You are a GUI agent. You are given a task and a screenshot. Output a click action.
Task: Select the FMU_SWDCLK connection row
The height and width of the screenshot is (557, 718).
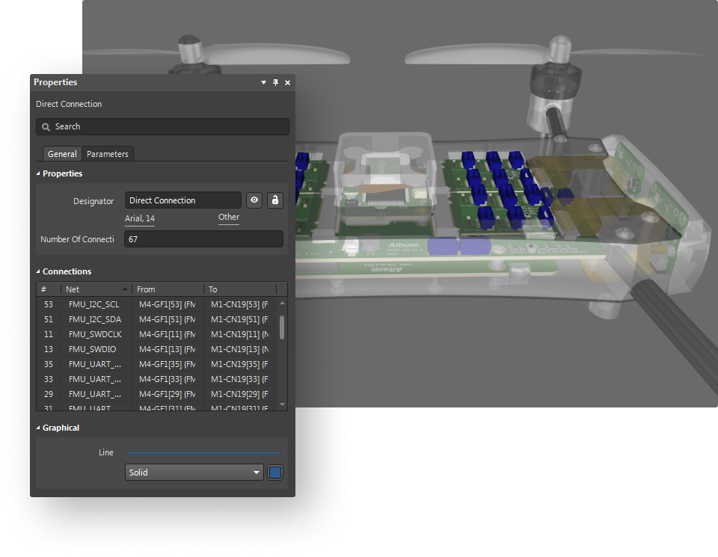tap(93, 334)
